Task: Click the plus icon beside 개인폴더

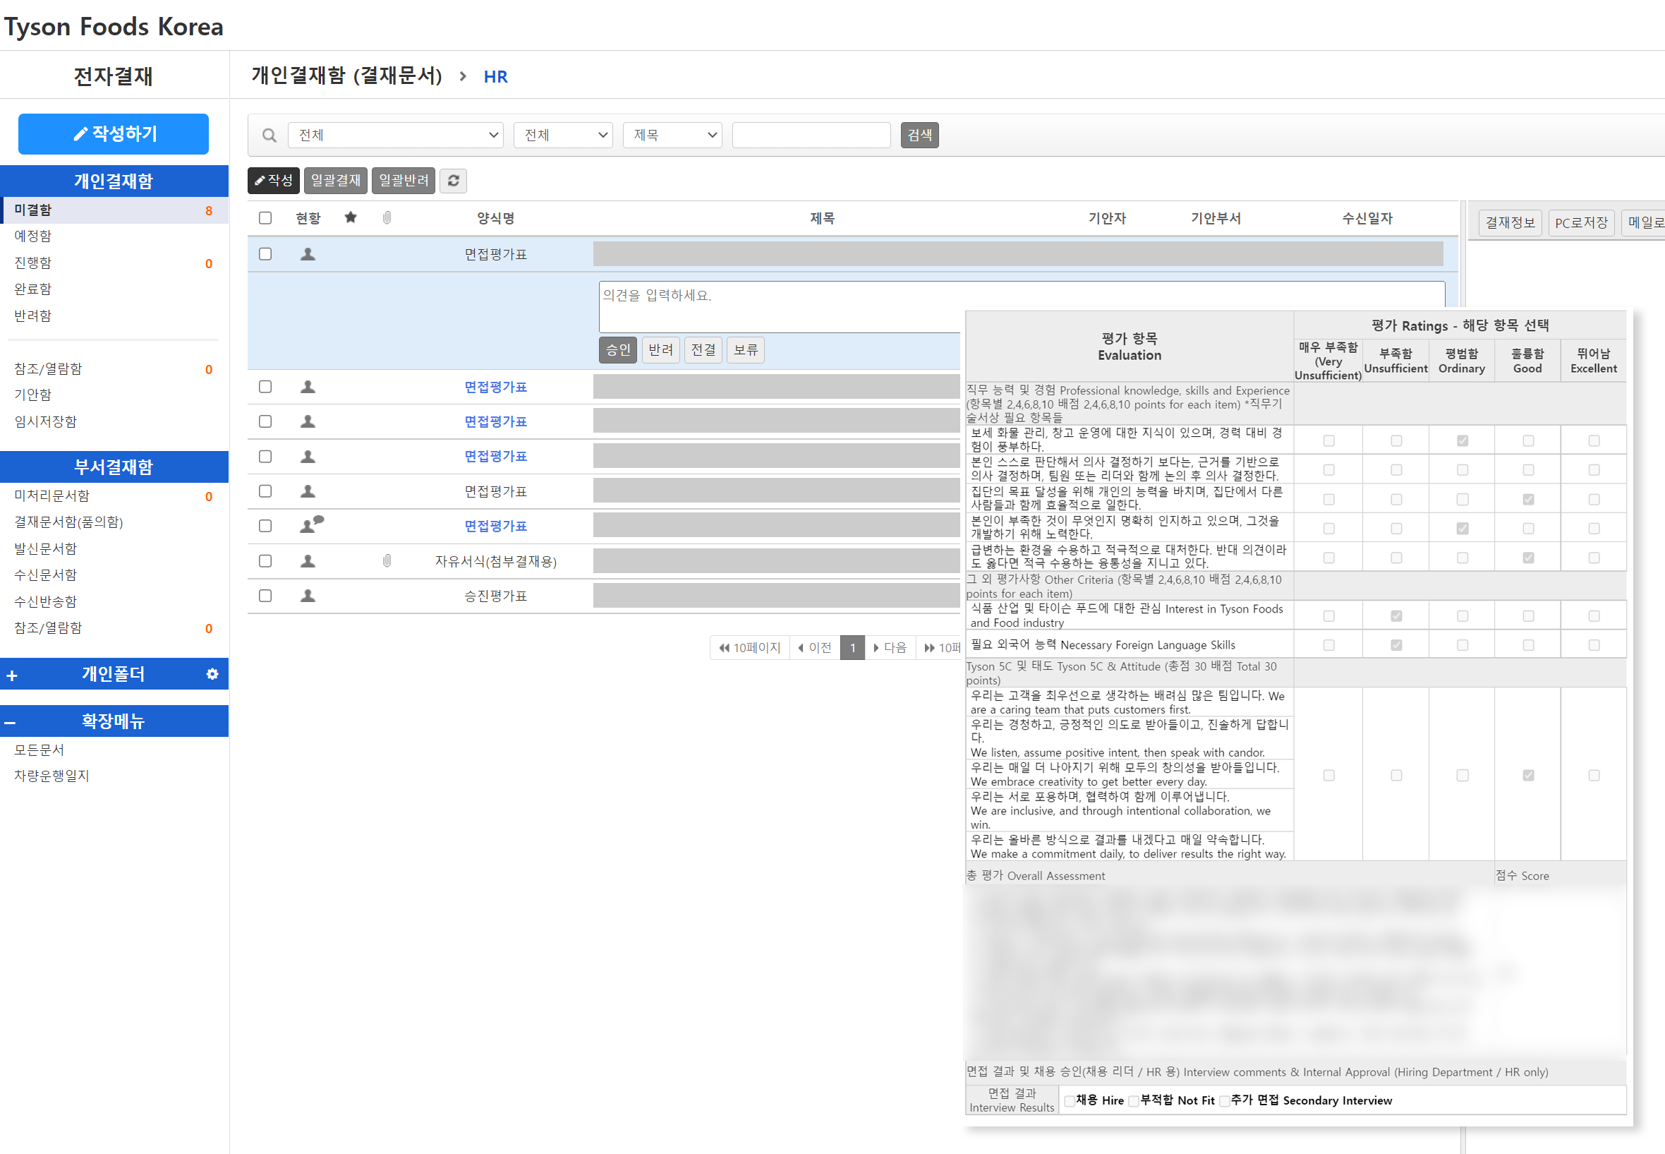Action: coord(12,675)
